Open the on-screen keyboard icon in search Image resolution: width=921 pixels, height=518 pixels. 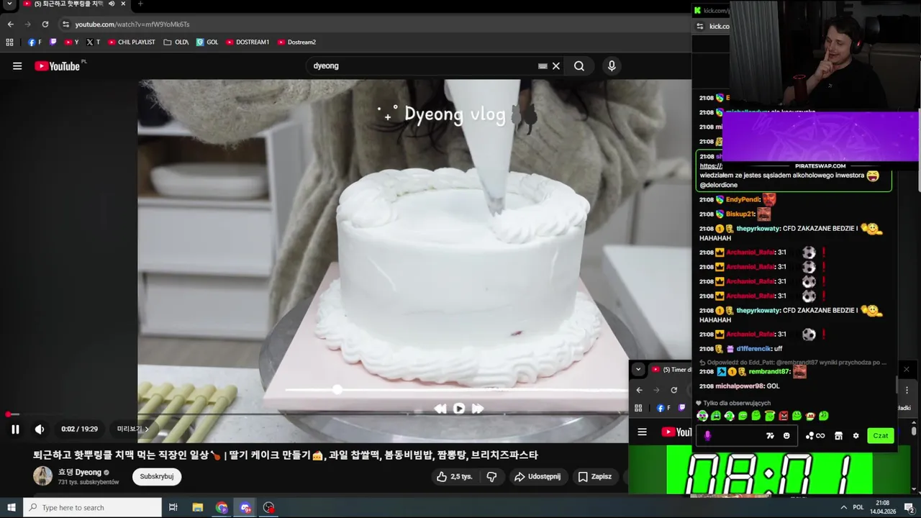543,66
